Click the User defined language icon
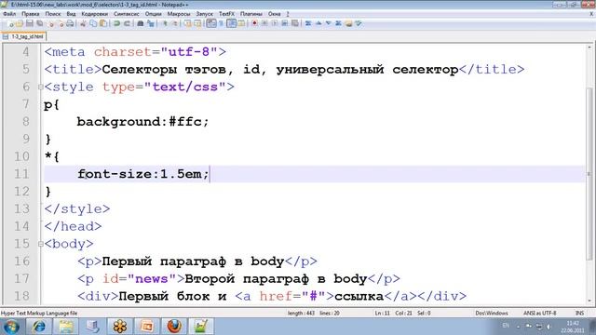 point(241,23)
